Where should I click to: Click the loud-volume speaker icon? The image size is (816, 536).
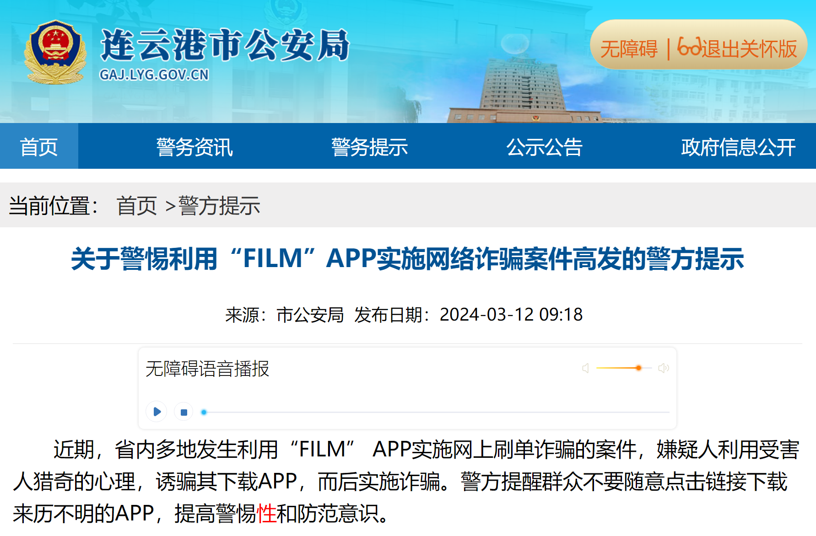point(663,368)
